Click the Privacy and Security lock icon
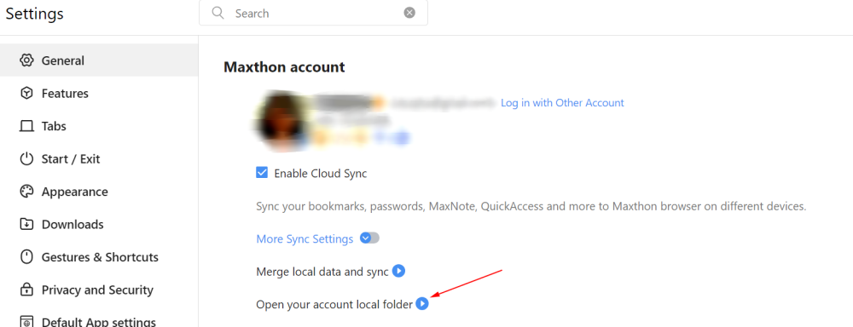Screen dimensions: 853x327 click(26, 290)
